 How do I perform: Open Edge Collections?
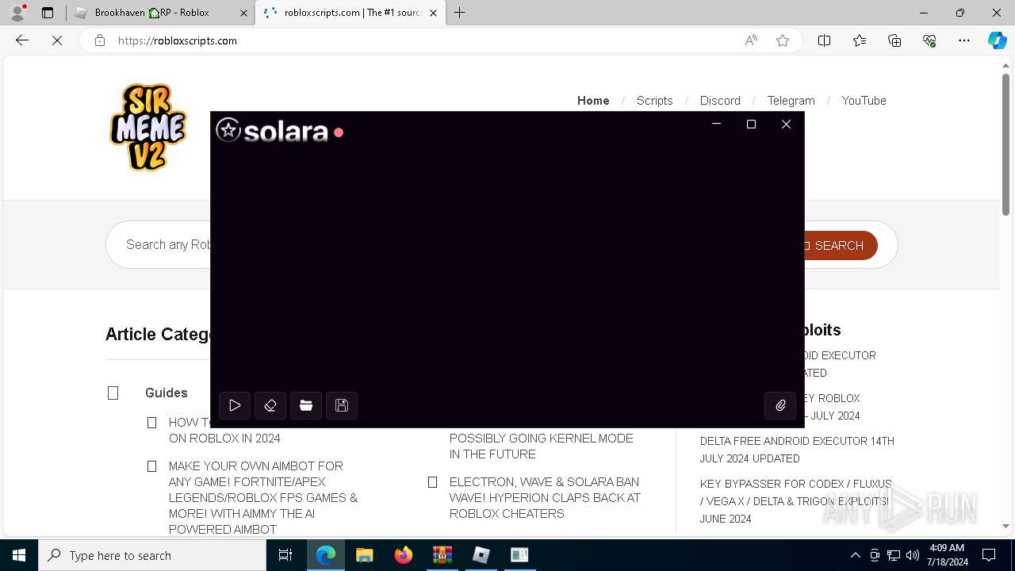tap(894, 40)
